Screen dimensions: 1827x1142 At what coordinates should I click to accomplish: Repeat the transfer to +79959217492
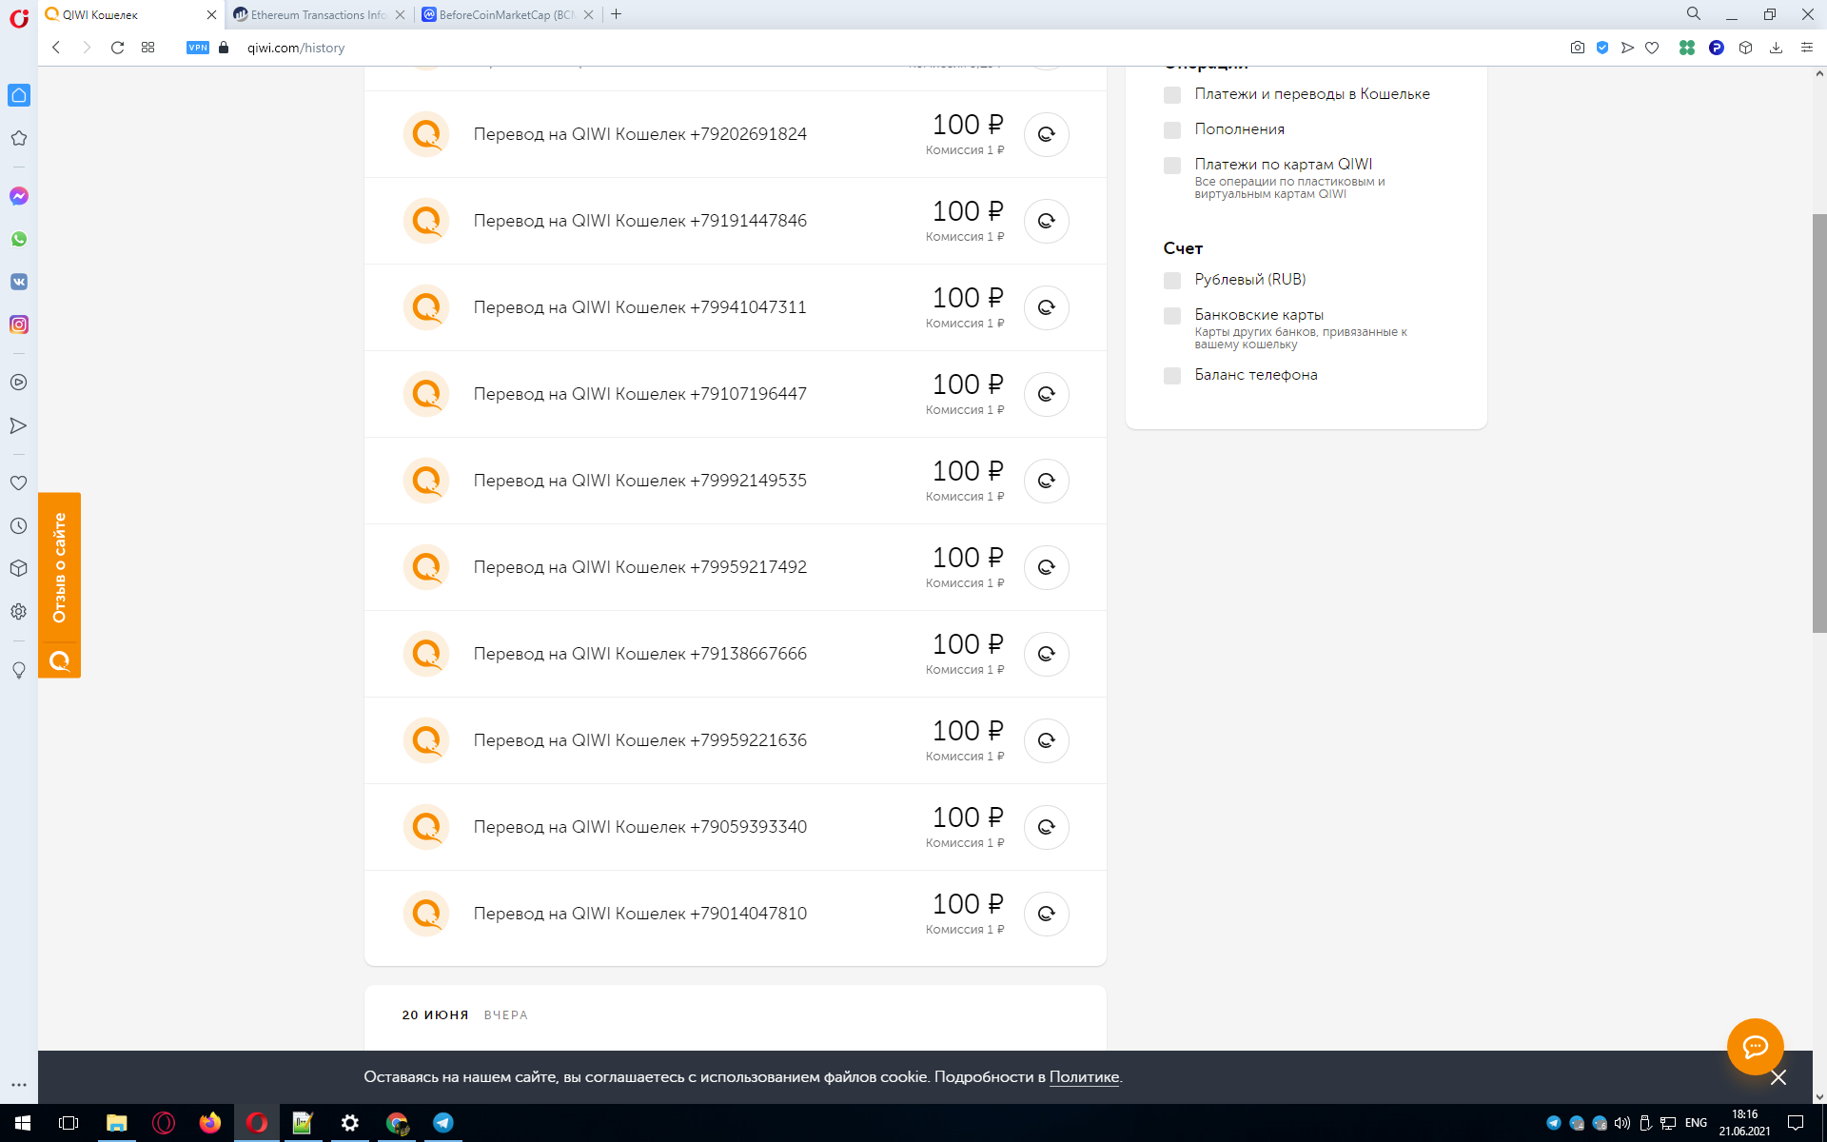click(x=1046, y=567)
